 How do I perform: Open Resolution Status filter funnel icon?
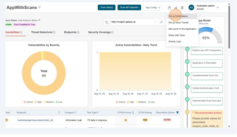tap(177, 113)
